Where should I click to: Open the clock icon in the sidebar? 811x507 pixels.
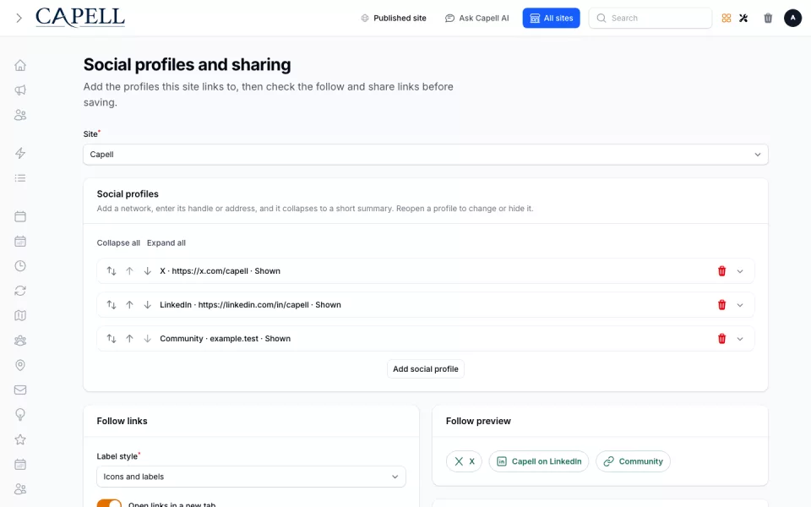pyautogui.click(x=20, y=266)
